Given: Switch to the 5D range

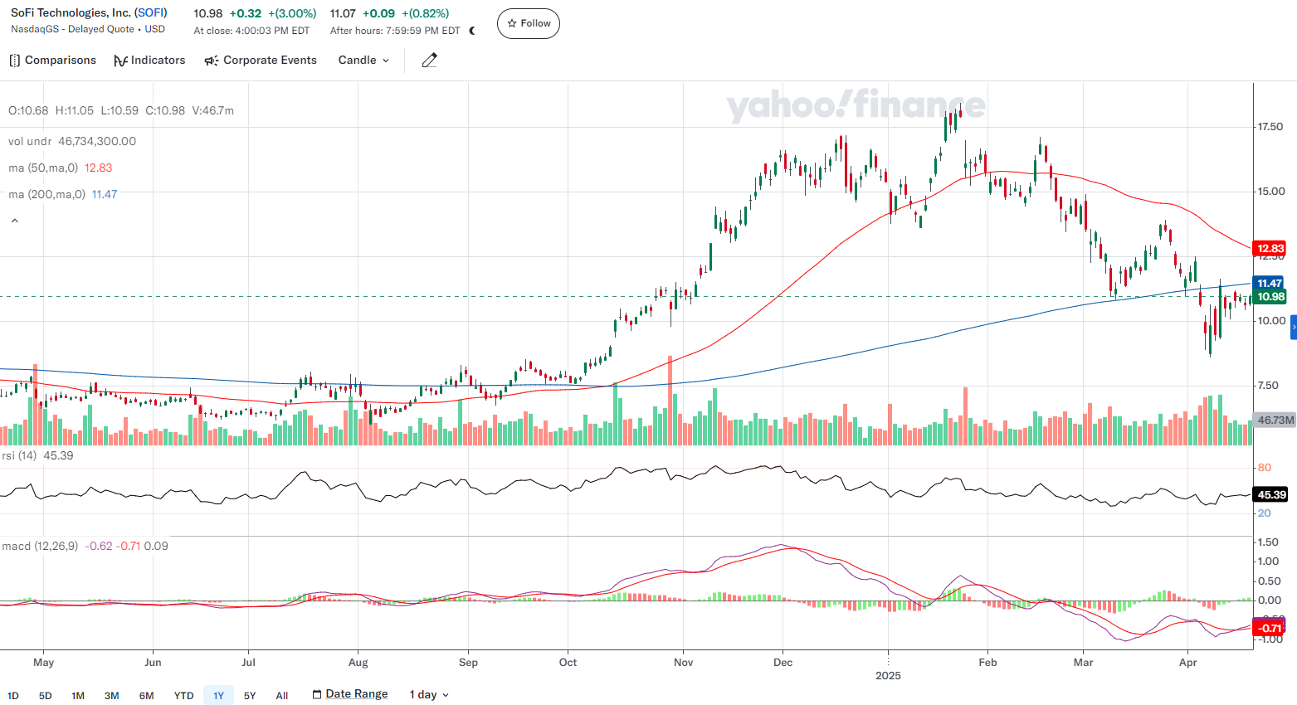Looking at the screenshot, I should tap(46, 696).
